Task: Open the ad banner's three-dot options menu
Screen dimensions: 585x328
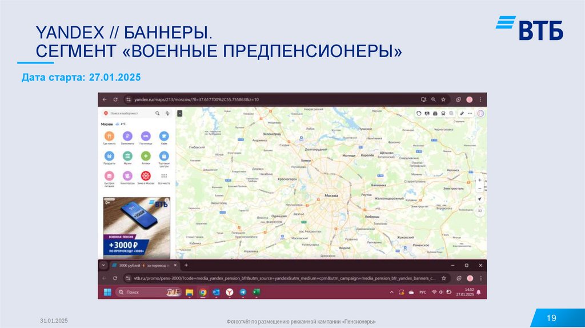Action: pyautogui.click(x=167, y=202)
